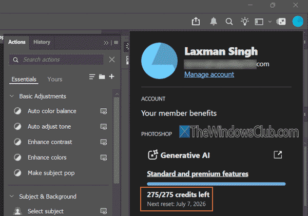Click the icon on Auto color balance row
The height and width of the screenshot is (216, 308).
click(x=17, y=111)
